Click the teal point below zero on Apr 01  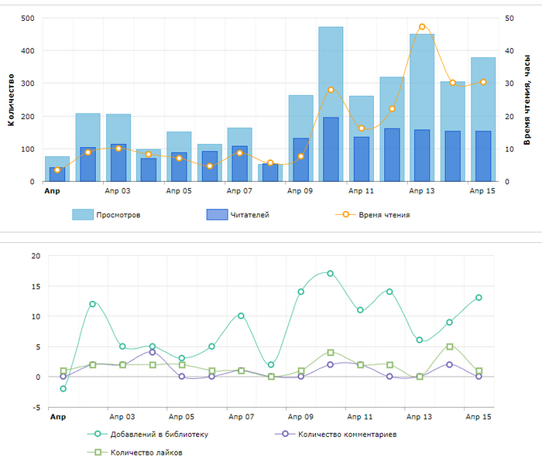63,389
